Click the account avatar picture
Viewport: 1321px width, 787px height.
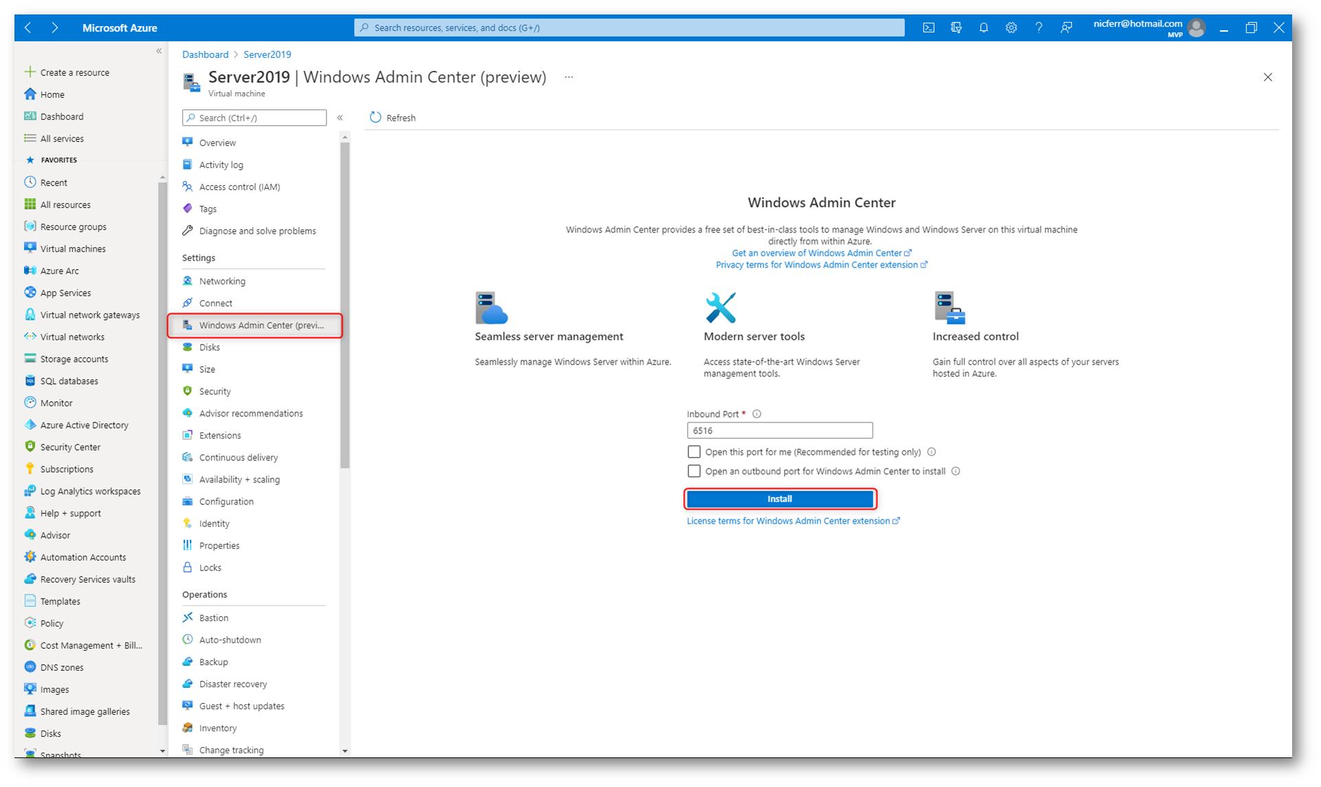click(x=1197, y=28)
